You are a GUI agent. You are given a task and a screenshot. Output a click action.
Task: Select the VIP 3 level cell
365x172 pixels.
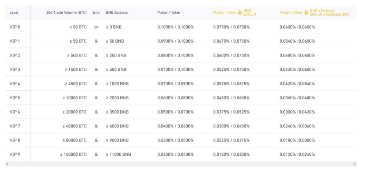click(x=15, y=69)
